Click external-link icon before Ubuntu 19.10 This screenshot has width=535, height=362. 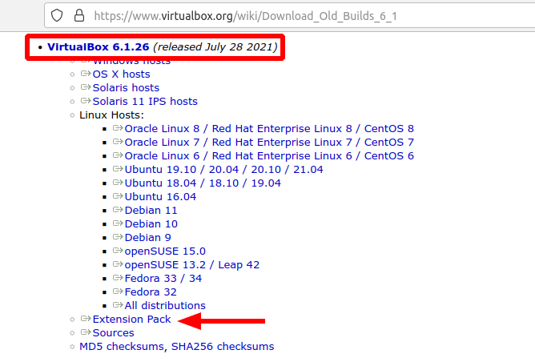click(118, 169)
